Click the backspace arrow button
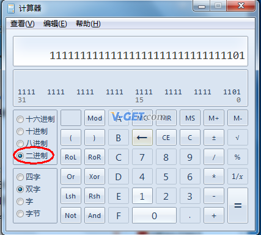The width and height of the screenshot is (261, 235). coord(142,138)
